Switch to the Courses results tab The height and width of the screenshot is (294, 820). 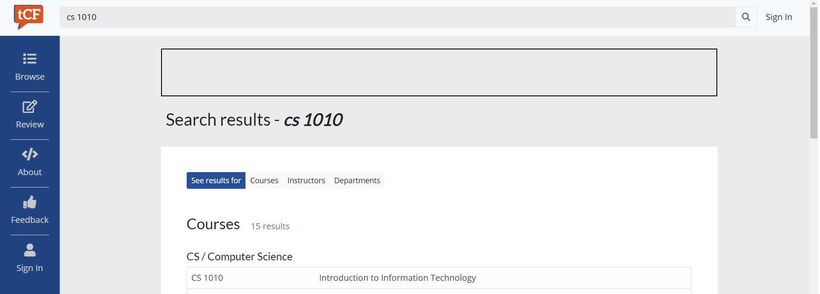264,180
